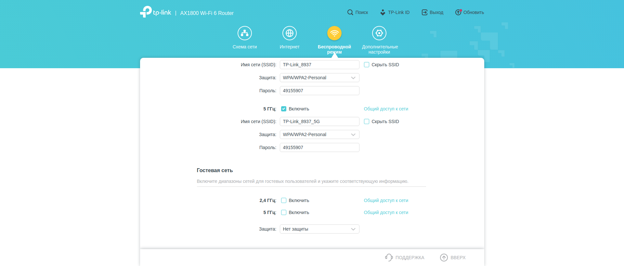Image resolution: width=624 pixels, height=266 pixels.
Task: Disable the main 5 ГГц Включить checkbox
Action: click(x=284, y=109)
